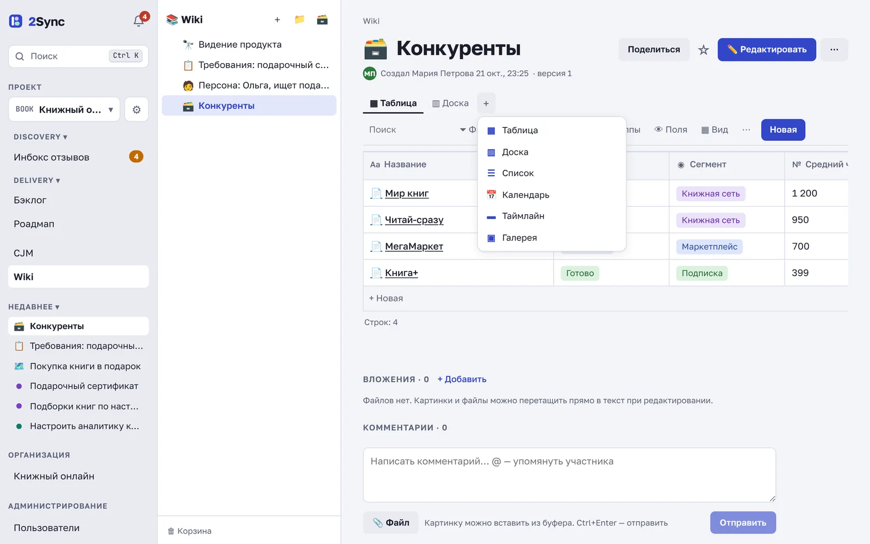The height and width of the screenshot is (544, 870).
Task: Open Видение продукта wiki page
Action: (249, 45)
